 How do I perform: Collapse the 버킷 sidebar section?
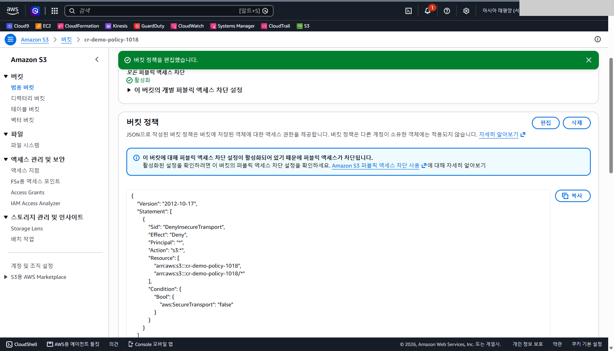tap(6, 76)
